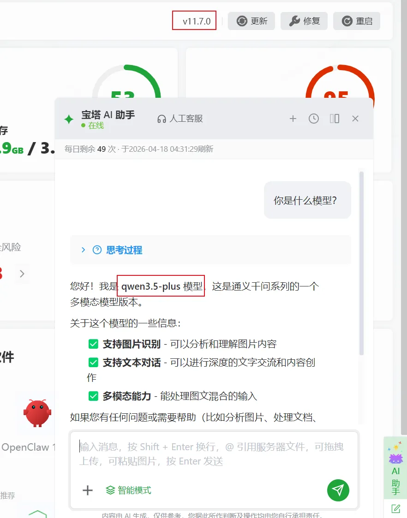Click the 重启 restart button
Screen dimensions: 407x518
pyautogui.click(x=356, y=21)
